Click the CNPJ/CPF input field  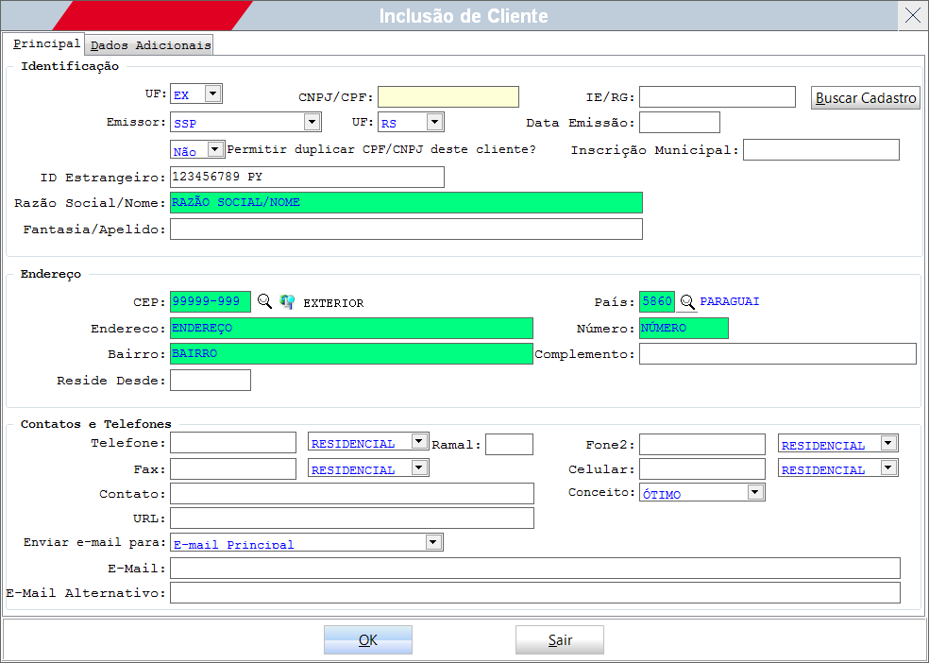coord(448,96)
